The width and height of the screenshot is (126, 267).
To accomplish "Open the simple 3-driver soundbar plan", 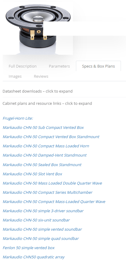I will point(43,211).
